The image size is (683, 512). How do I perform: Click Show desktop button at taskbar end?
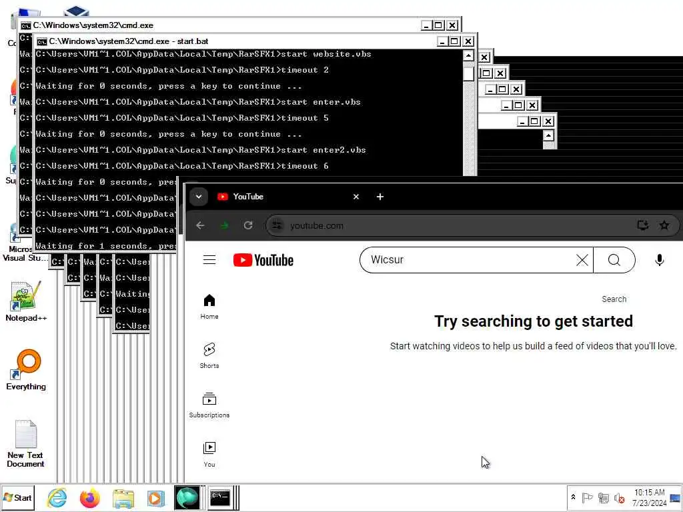click(x=676, y=497)
